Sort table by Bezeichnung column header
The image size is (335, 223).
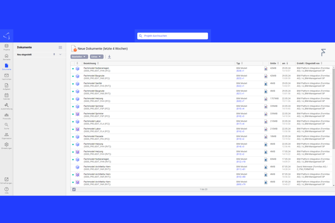coord(90,63)
